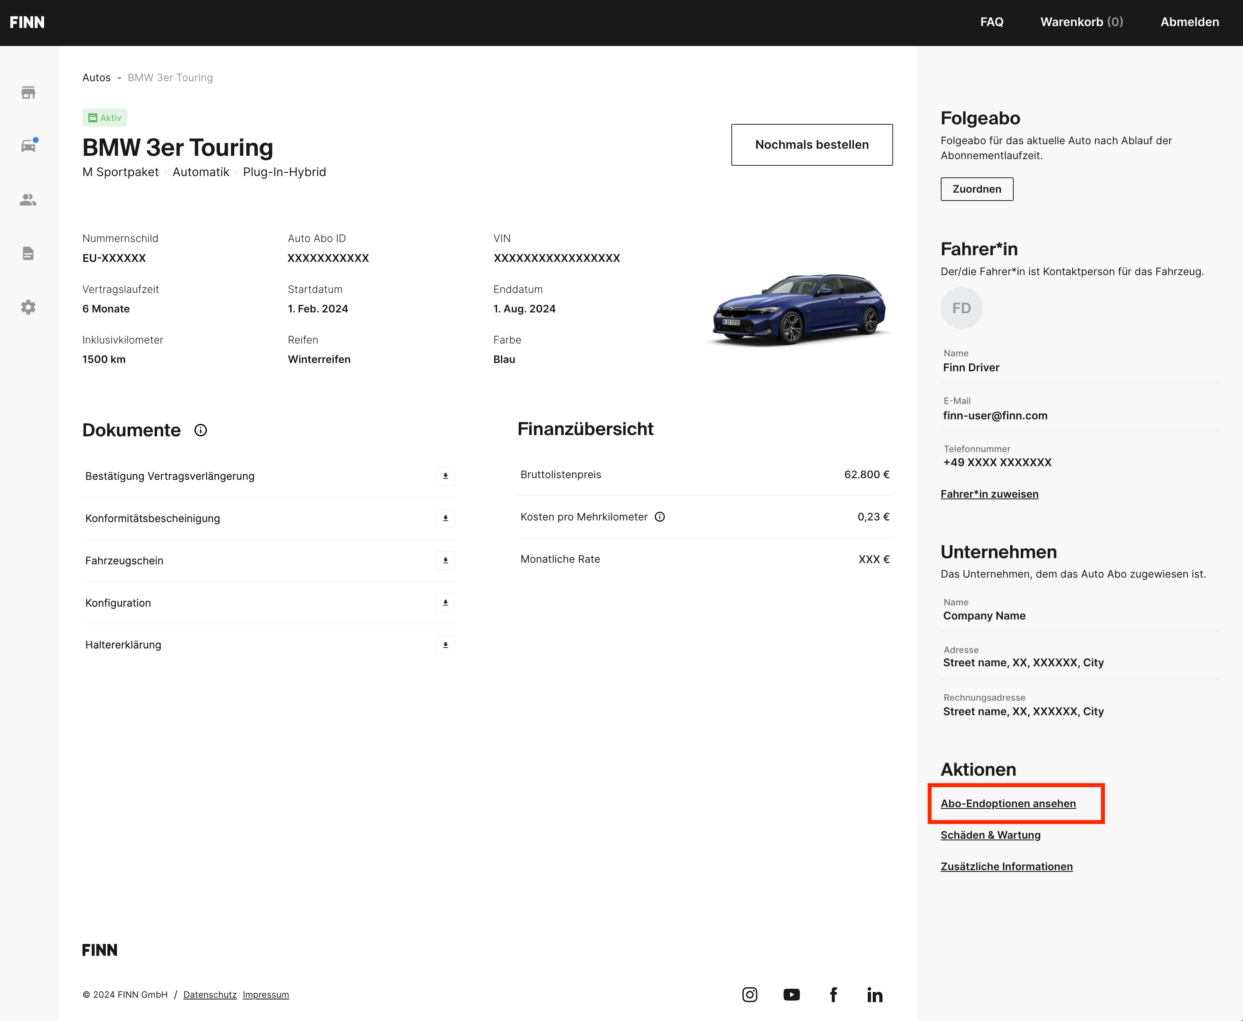Open the cars icon in the sidebar
Screen dimensions: 1243x1021
[x=28, y=145]
